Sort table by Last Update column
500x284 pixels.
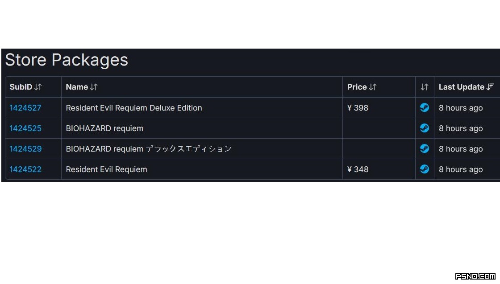click(x=466, y=87)
